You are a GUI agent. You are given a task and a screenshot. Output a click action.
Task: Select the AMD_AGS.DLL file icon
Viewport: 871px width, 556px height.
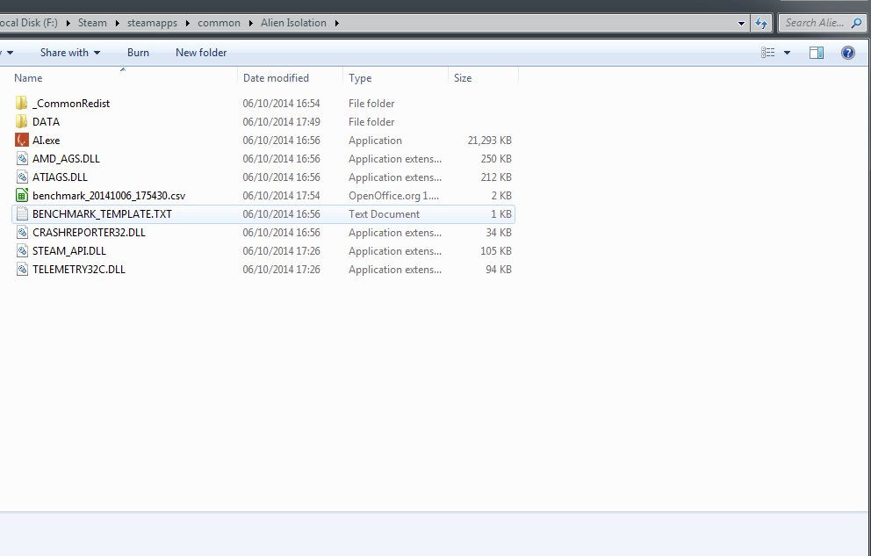pos(22,159)
